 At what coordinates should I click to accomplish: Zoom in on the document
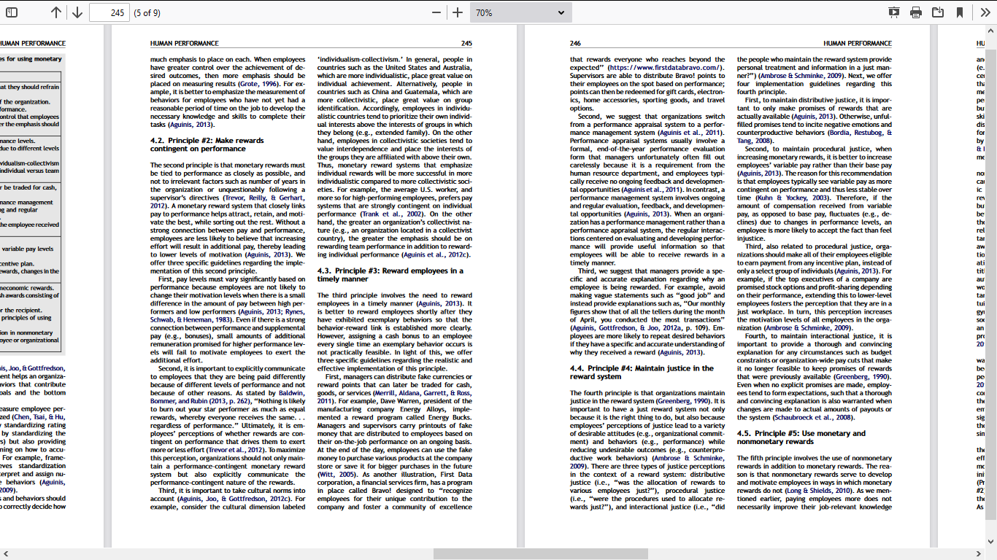tap(458, 12)
